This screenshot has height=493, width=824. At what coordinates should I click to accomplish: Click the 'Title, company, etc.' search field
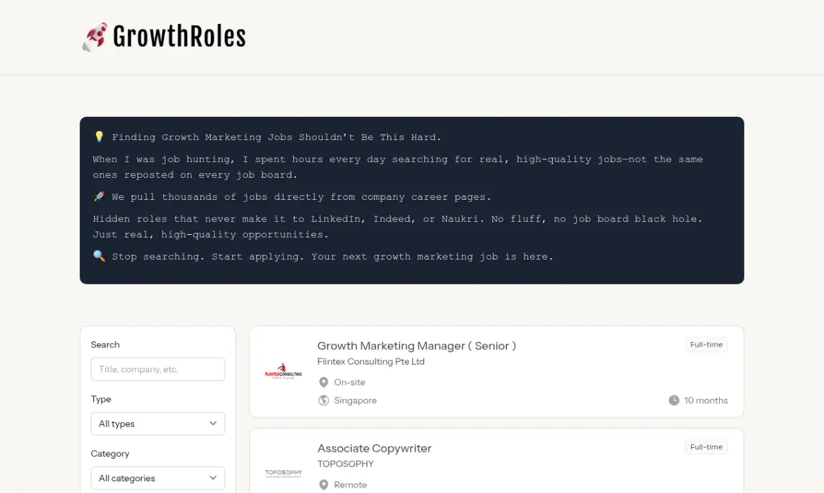coord(158,369)
